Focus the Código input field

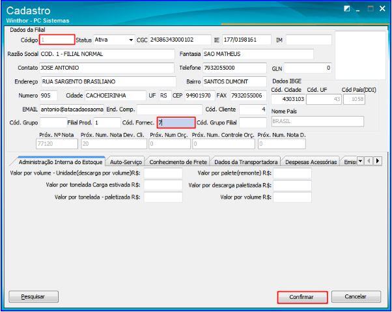pos(57,40)
